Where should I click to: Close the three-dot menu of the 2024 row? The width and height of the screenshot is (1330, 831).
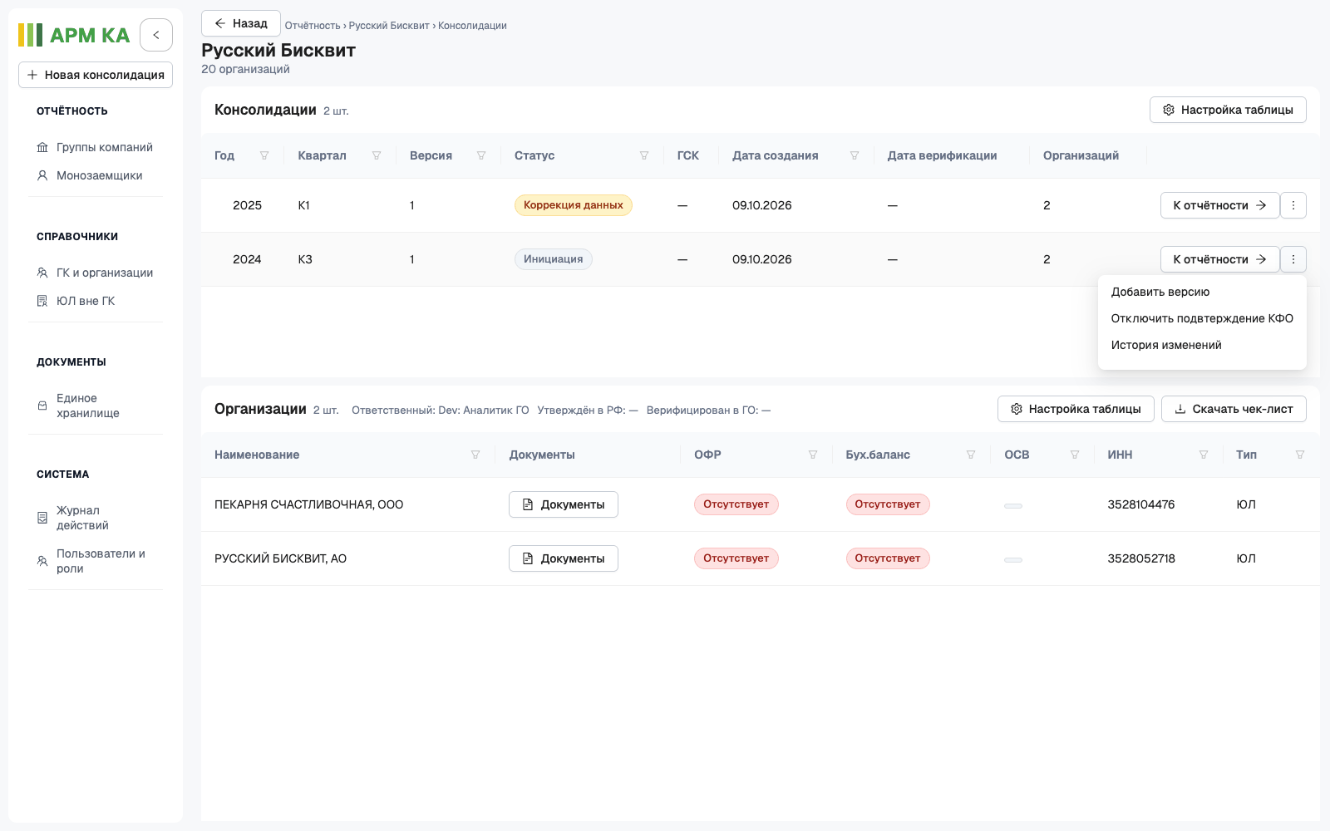[1293, 259]
